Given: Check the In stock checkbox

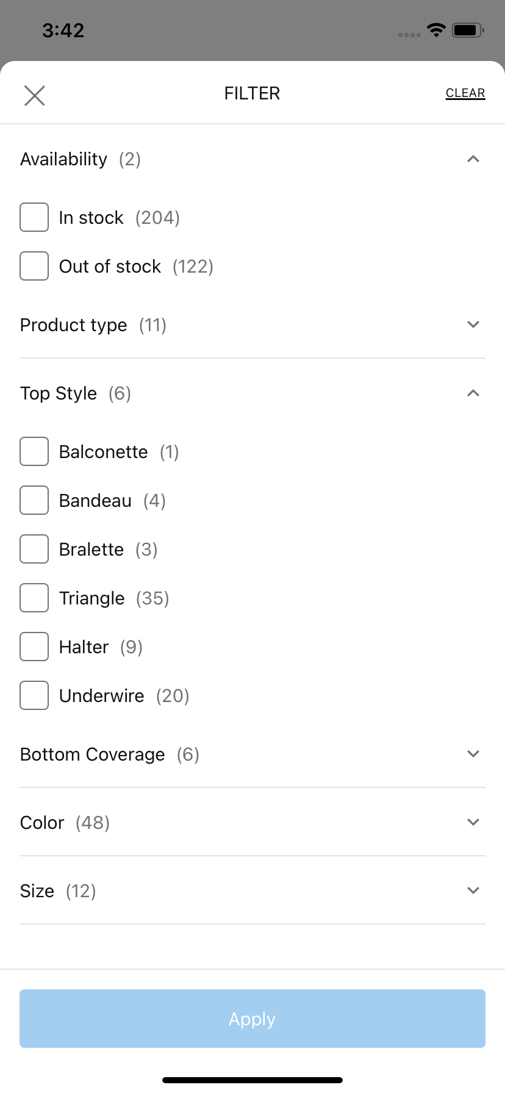Looking at the screenshot, I should point(34,217).
